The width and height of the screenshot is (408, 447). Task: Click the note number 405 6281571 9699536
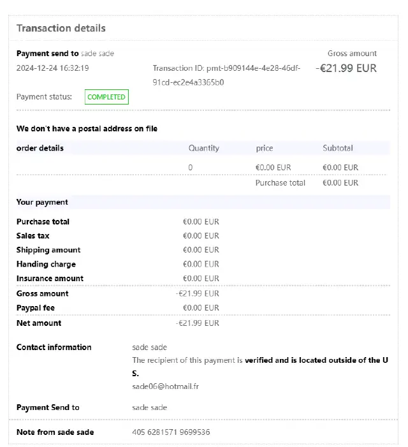click(171, 432)
